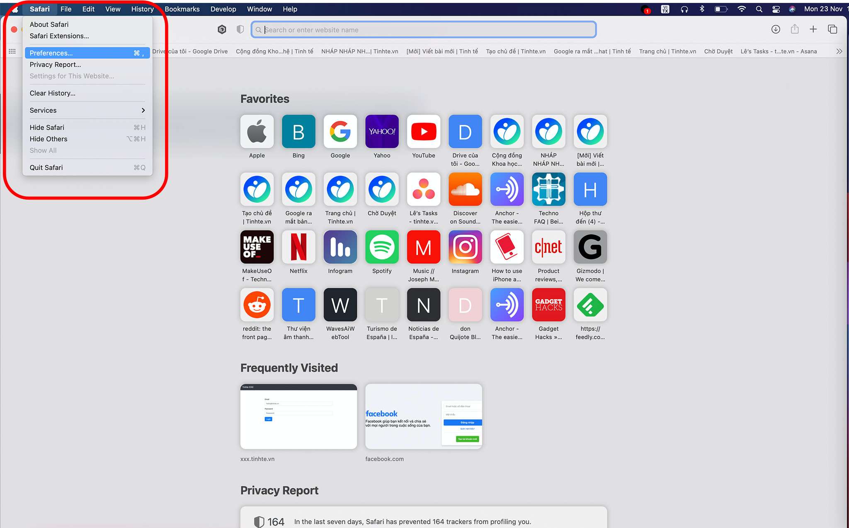Open Lê's Tasks Asana bookmark in bar

tap(779, 51)
